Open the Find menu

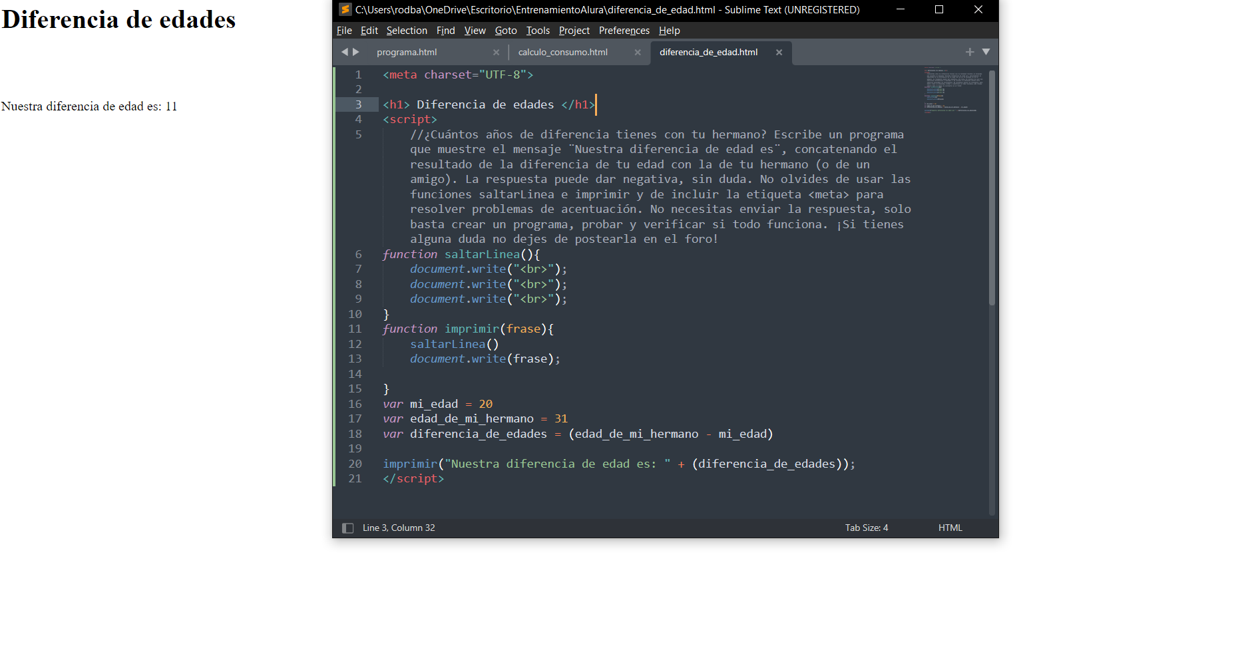[445, 31]
